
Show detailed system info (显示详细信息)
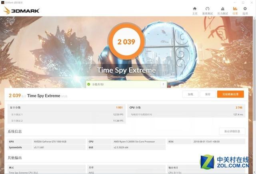tap(232, 131)
